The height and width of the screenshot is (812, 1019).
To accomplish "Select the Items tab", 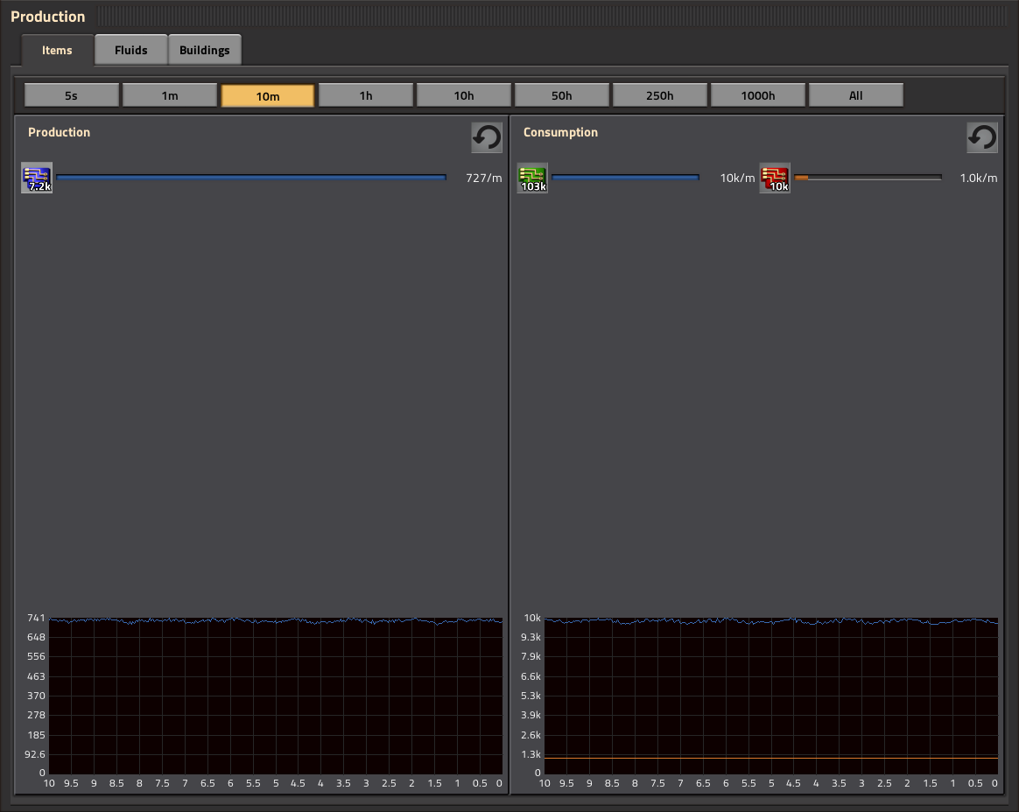I will (57, 50).
